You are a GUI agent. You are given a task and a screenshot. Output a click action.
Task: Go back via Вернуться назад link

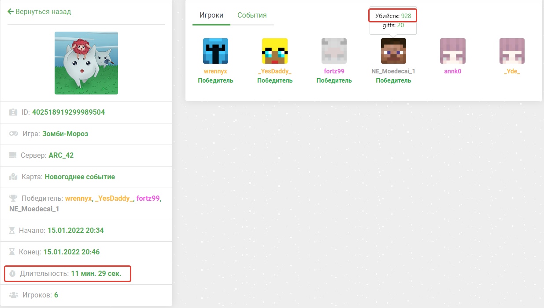[39, 12]
